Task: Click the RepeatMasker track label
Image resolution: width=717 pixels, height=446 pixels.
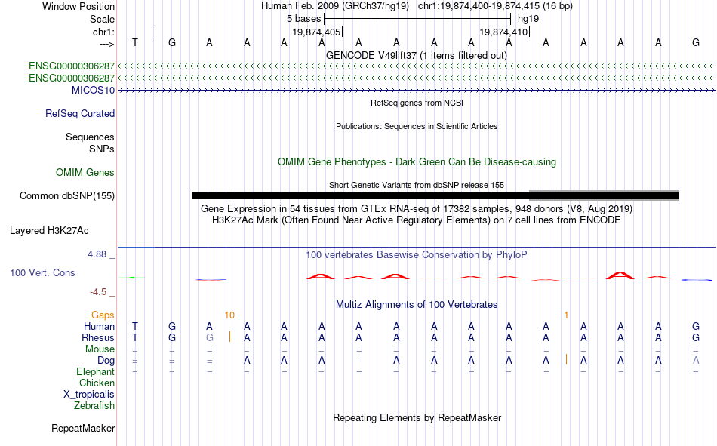Action: (x=83, y=428)
